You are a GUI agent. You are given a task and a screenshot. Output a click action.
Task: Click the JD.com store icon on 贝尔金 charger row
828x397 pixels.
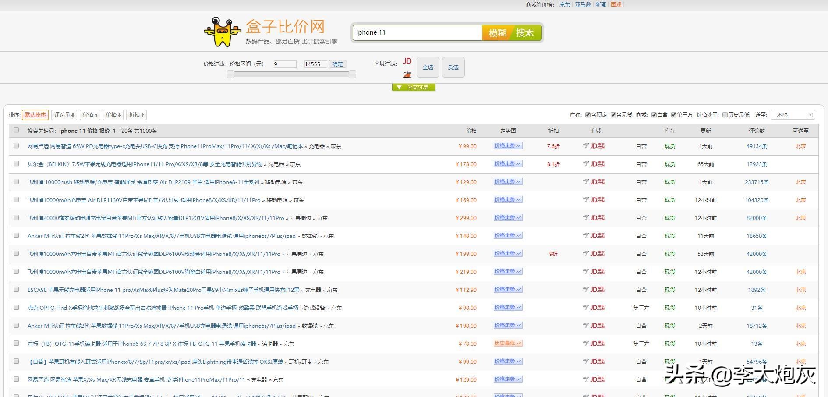597,164
